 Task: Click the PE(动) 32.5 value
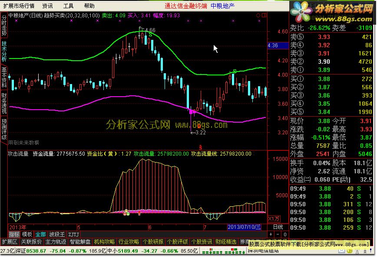pyautogui.click(x=367, y=179)
